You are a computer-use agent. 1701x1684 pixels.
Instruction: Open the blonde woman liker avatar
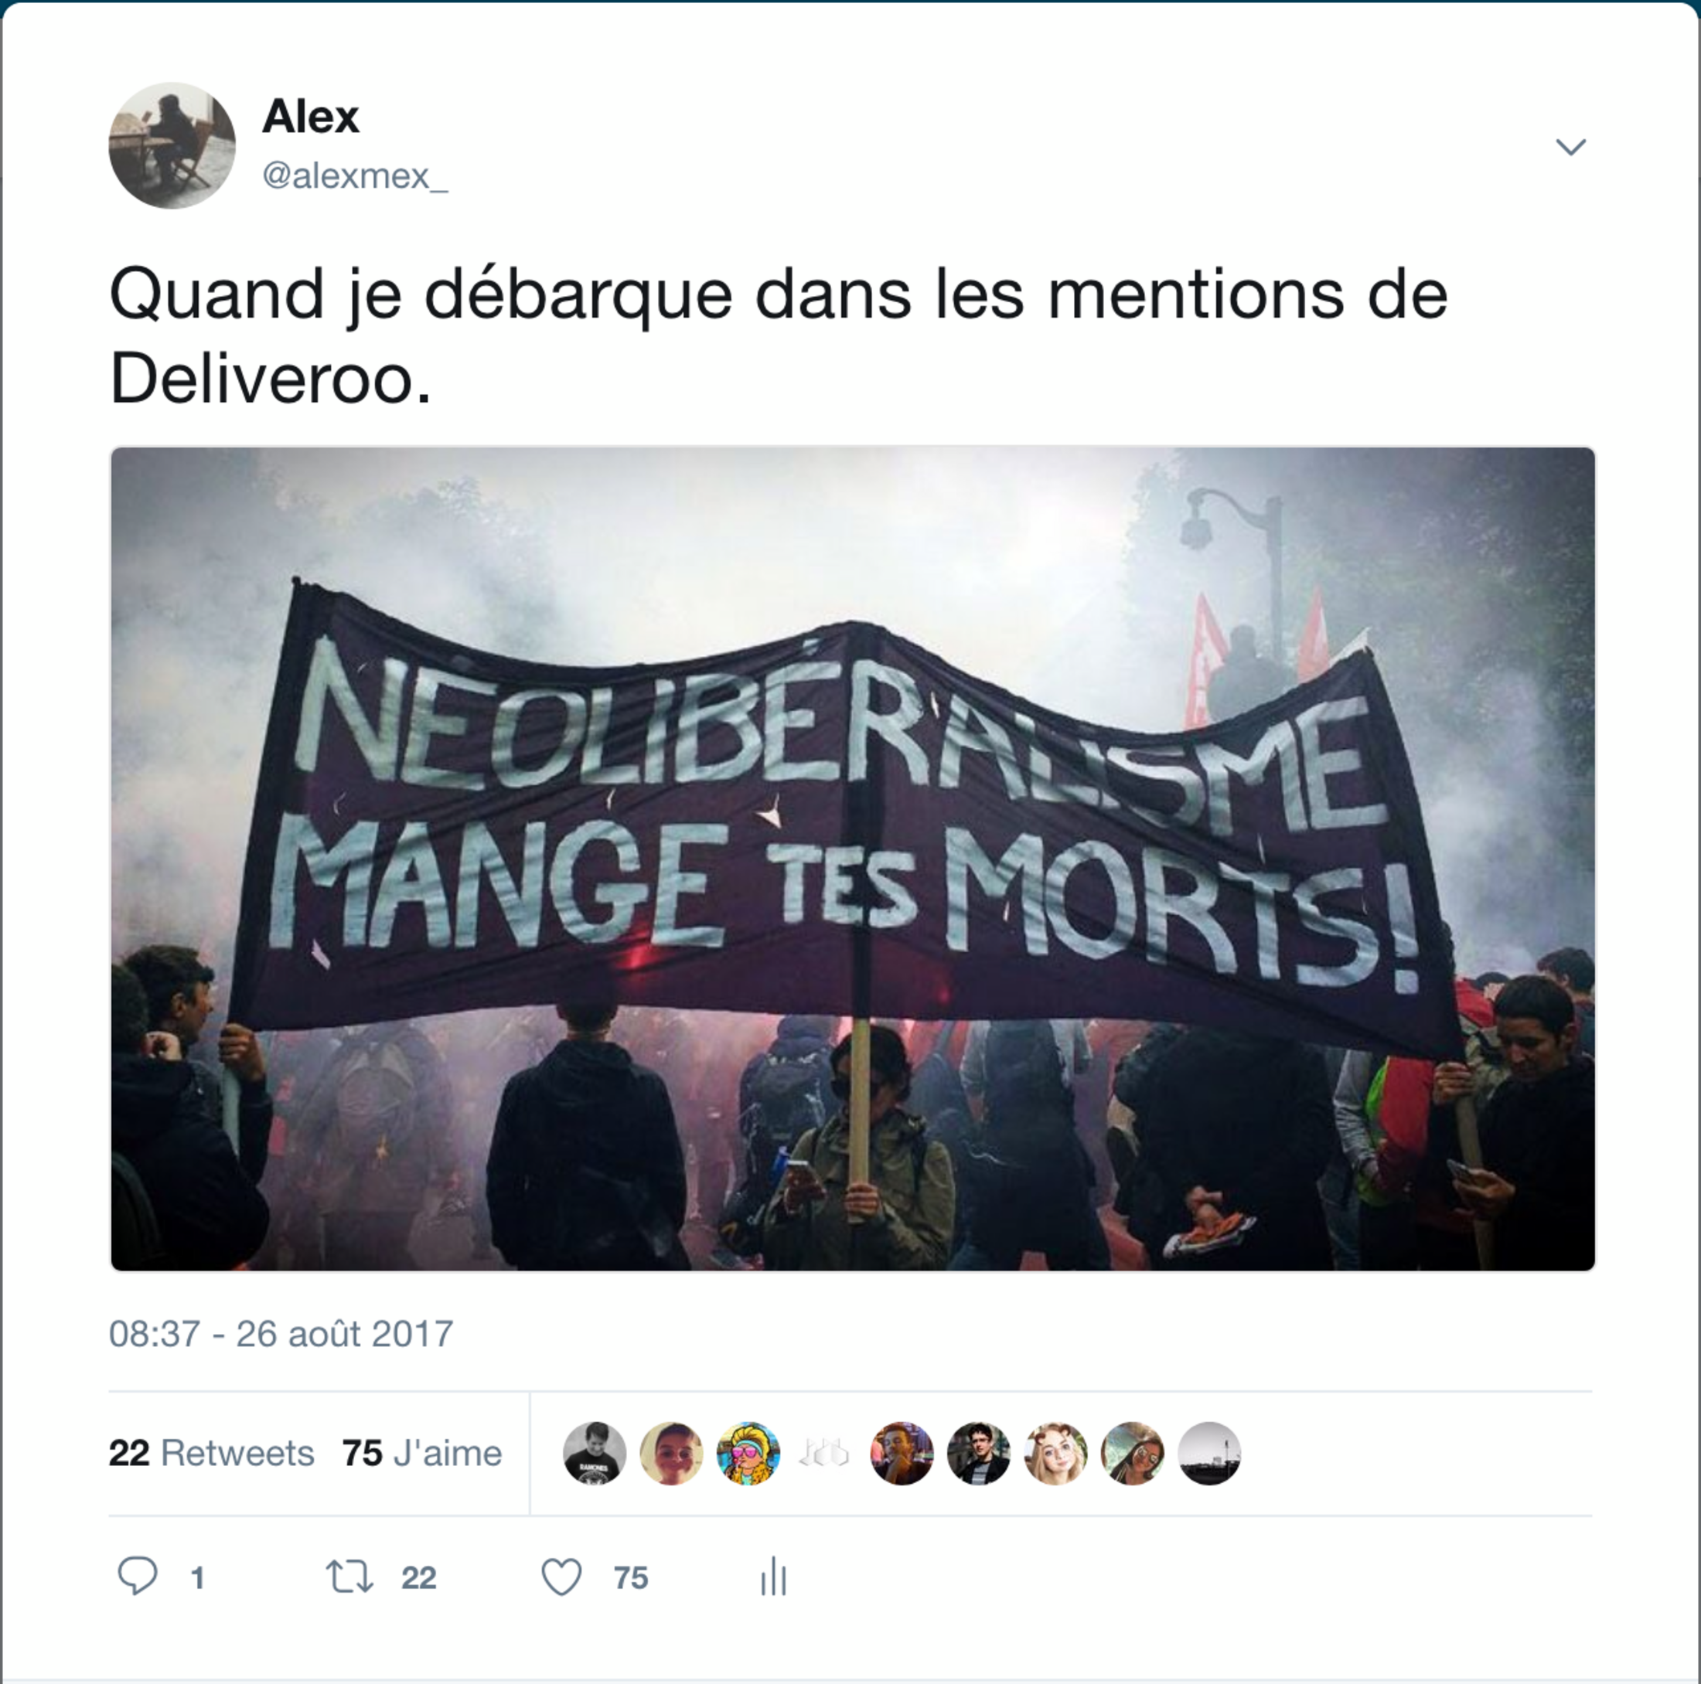[1055, 1454]
